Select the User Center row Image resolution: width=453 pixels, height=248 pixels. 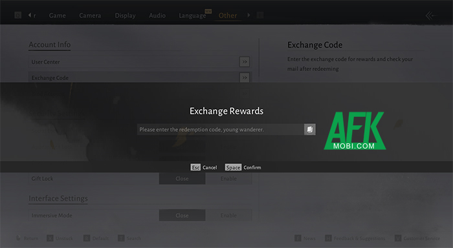point(140,62)
